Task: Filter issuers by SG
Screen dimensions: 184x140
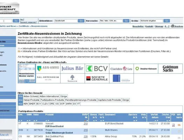Action: tap(75, 104)
